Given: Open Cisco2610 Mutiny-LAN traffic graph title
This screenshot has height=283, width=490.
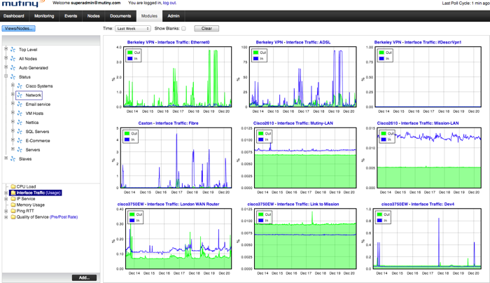Looking at the screenshot, I should (293, 123).
